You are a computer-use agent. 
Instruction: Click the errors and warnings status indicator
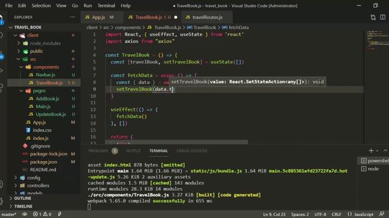(42, 214)
